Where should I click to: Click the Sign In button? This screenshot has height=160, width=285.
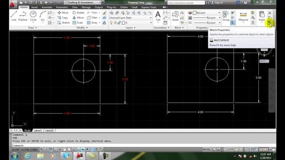point(217,3)
